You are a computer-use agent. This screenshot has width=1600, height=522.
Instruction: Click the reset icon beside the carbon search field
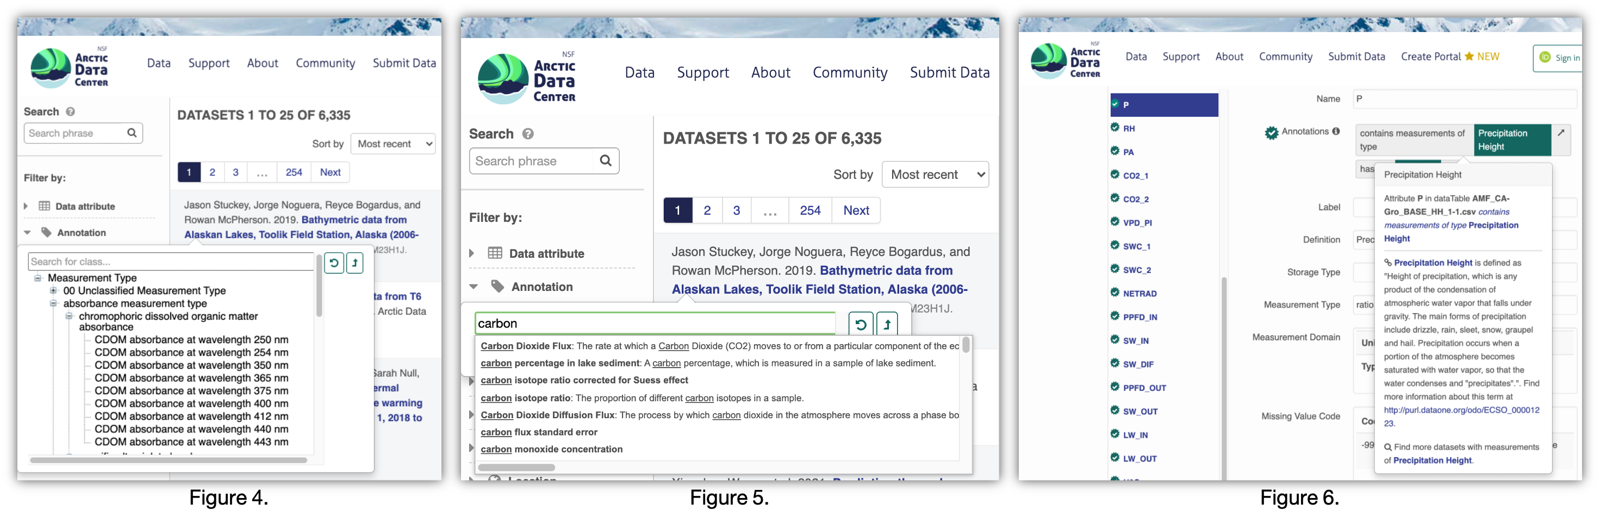(860, 324)
